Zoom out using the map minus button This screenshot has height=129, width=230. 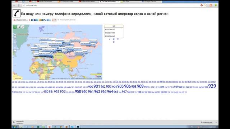[x=15, y=35]
